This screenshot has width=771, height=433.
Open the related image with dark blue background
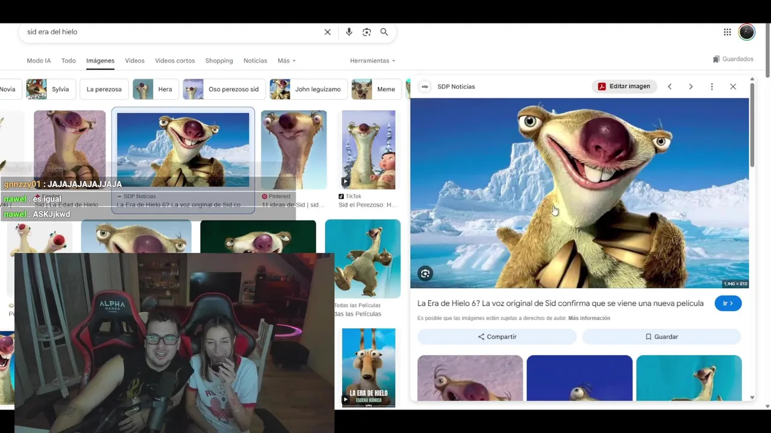[579, 378]
